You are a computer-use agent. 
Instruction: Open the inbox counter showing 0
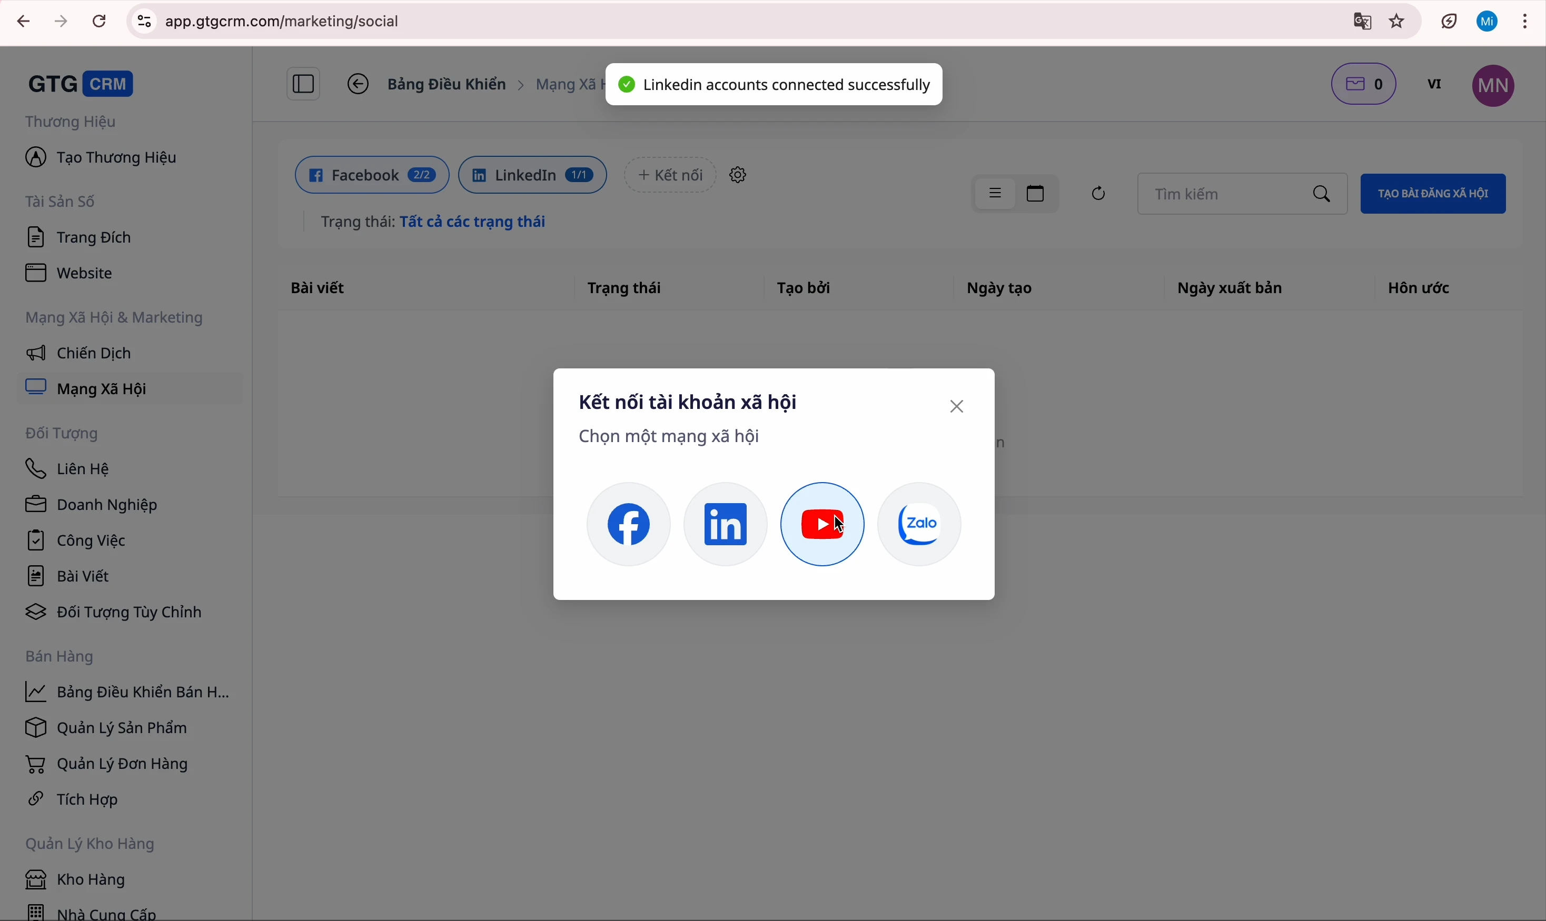pos(1363,84)
